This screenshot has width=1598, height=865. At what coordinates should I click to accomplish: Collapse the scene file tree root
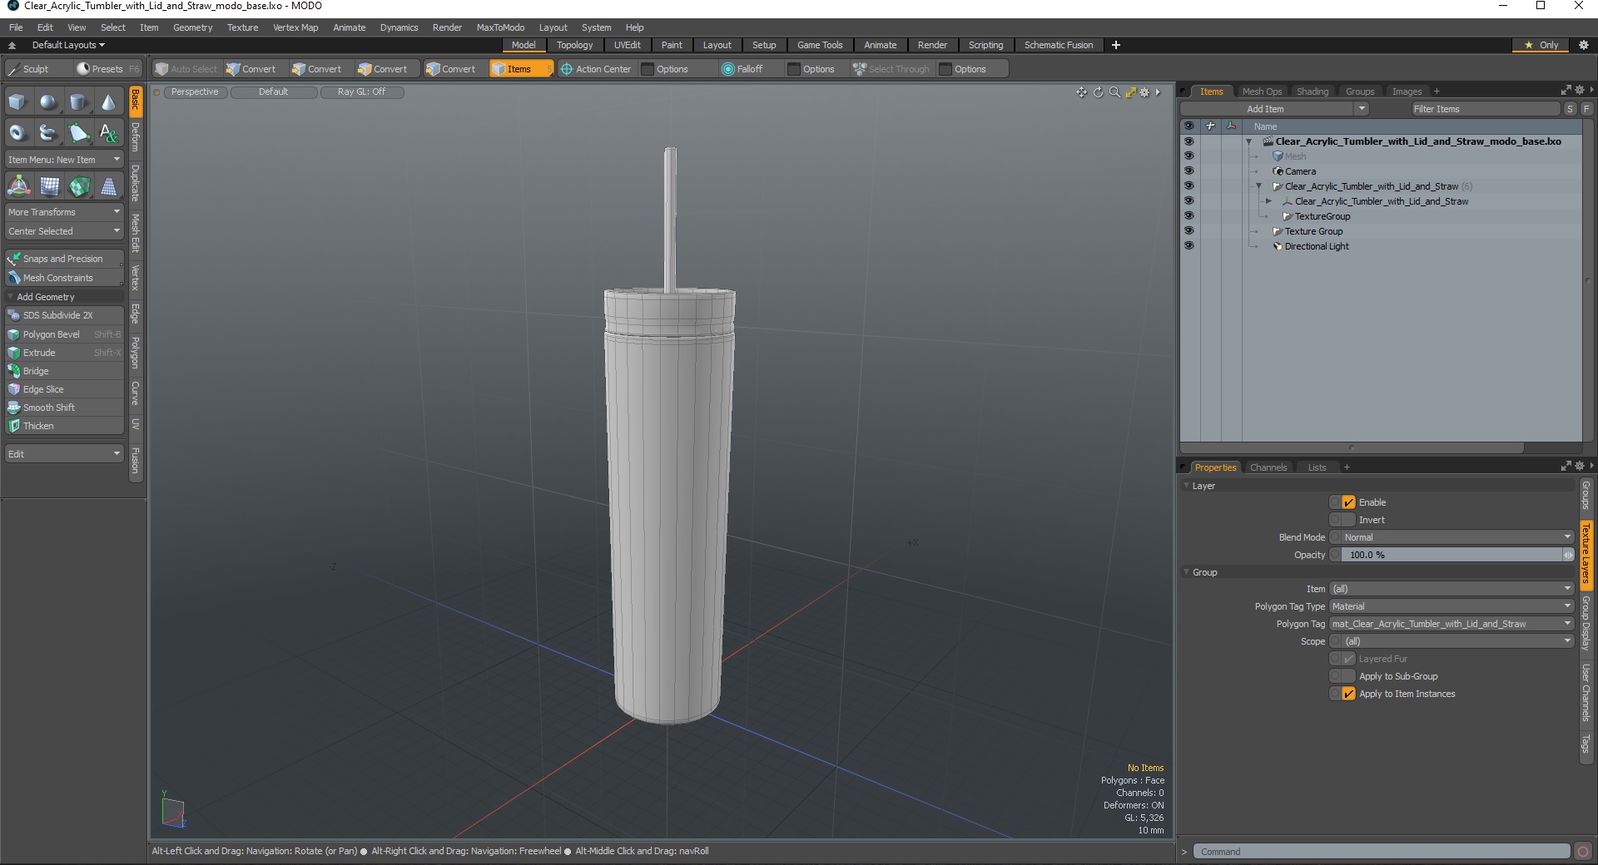[1248, 141]
